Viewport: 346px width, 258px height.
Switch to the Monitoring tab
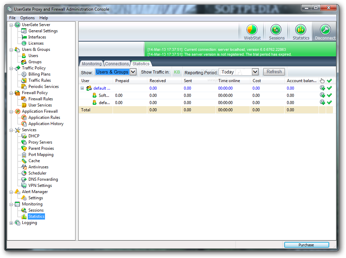click(x=92, y=64)
